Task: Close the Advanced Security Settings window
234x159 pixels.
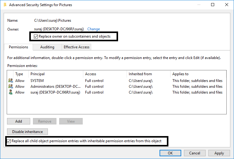Action: 227,5
